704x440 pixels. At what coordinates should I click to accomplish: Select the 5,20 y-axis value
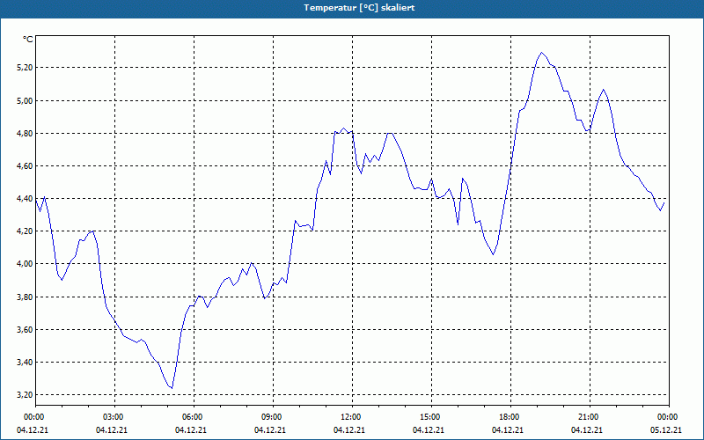(26, 68)
